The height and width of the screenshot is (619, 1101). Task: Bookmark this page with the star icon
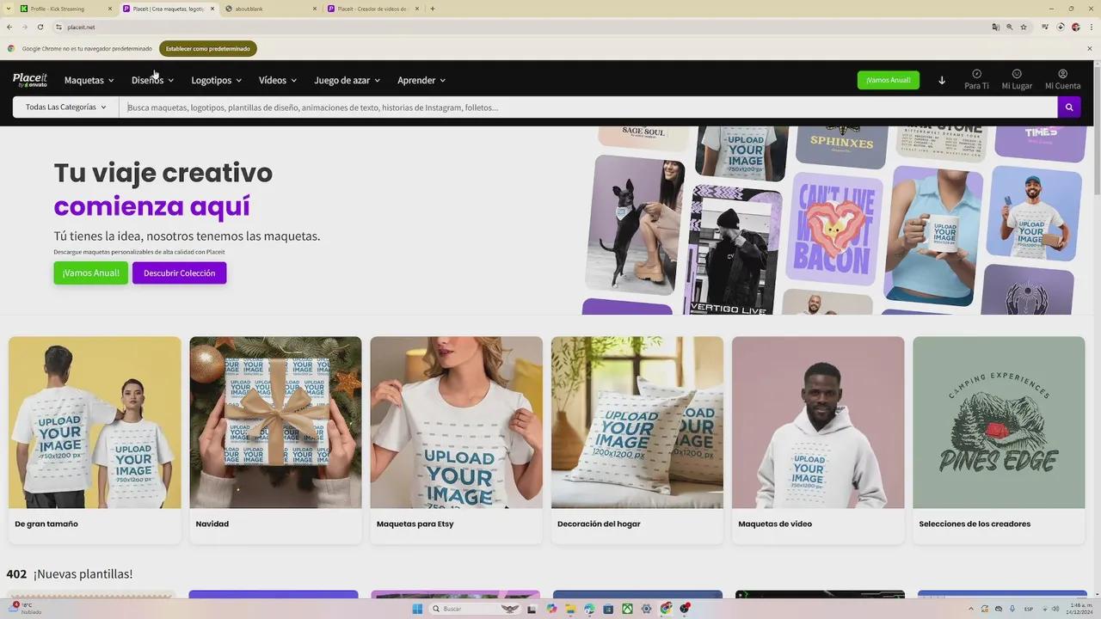[1024, 27]
